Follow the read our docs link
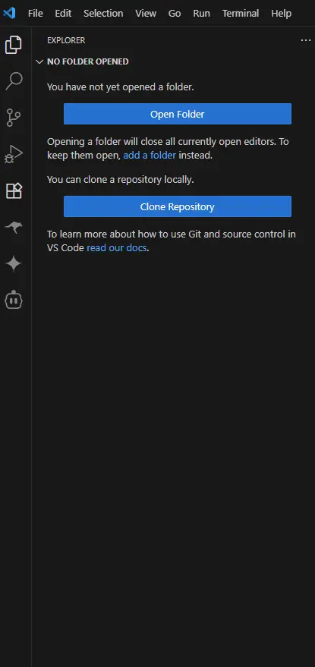This screenshot has width=315, height=667. 117,248
